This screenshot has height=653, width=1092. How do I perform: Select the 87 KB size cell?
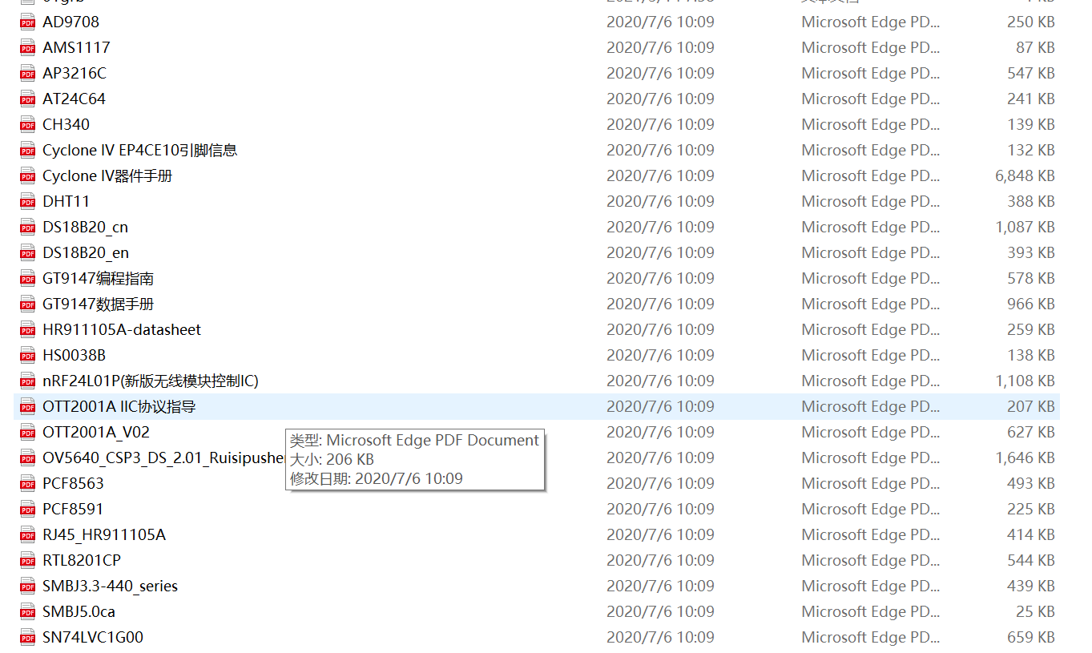coord(1035,47)
